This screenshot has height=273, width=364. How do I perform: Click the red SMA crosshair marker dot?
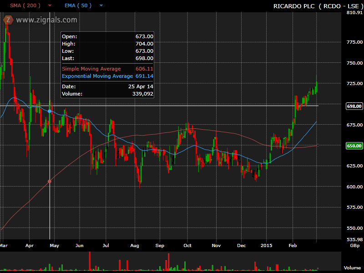pyautogui.click(x=50, y=182)
